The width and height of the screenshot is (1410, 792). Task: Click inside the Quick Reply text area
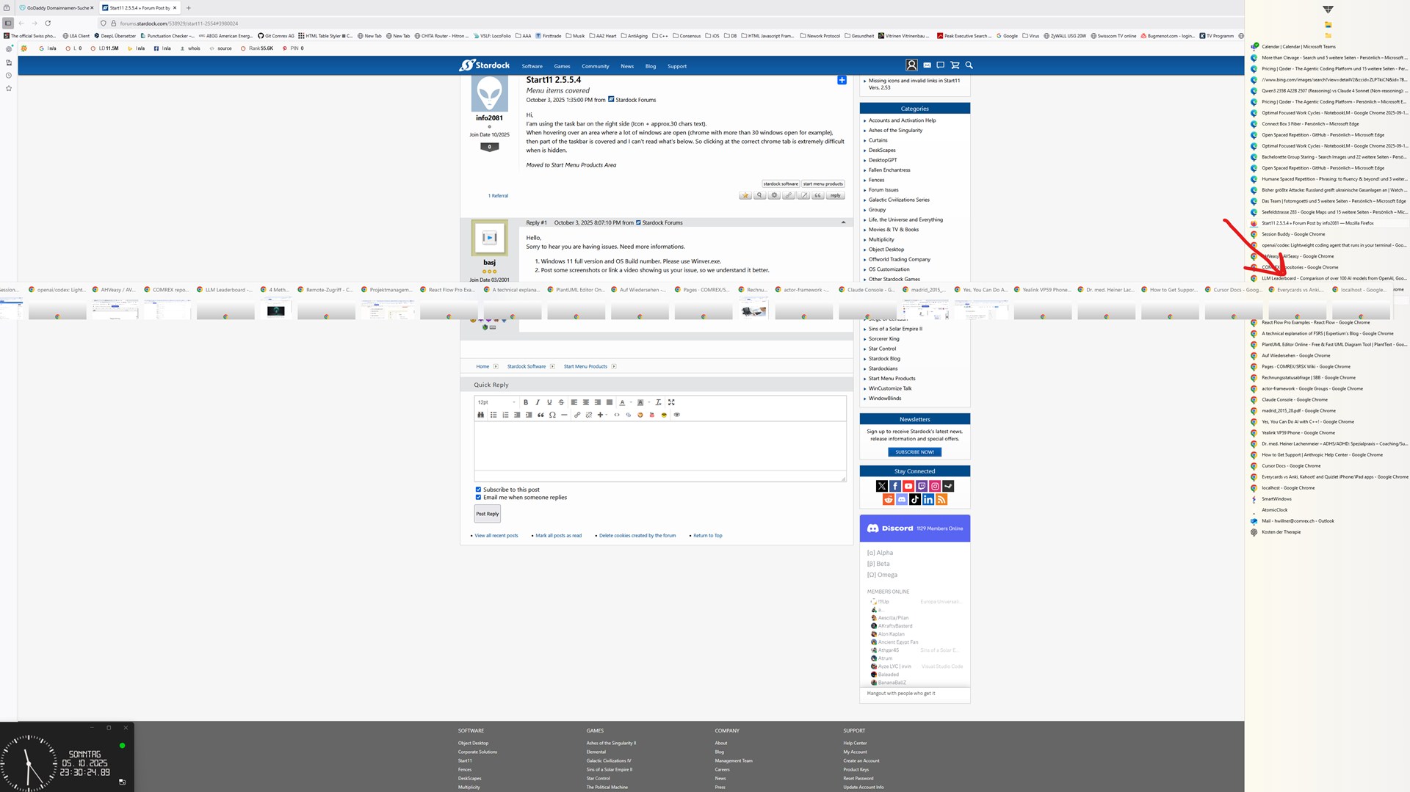coord(659,446)
